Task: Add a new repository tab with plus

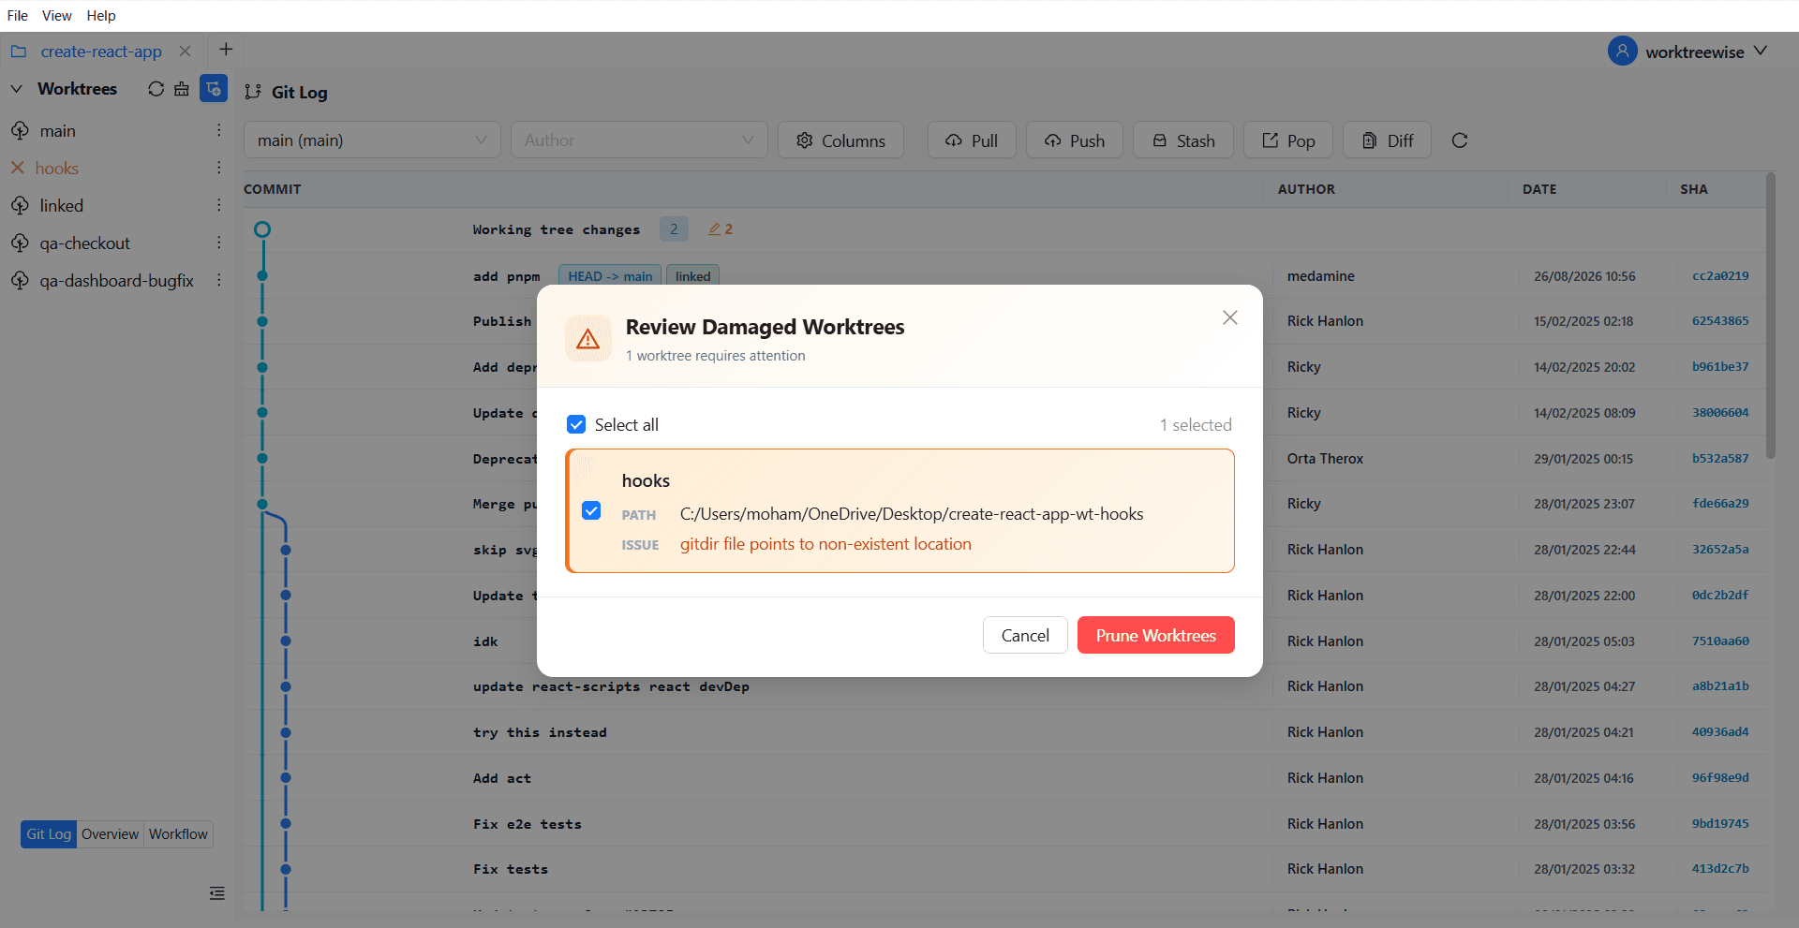Action: pos(226,50)
